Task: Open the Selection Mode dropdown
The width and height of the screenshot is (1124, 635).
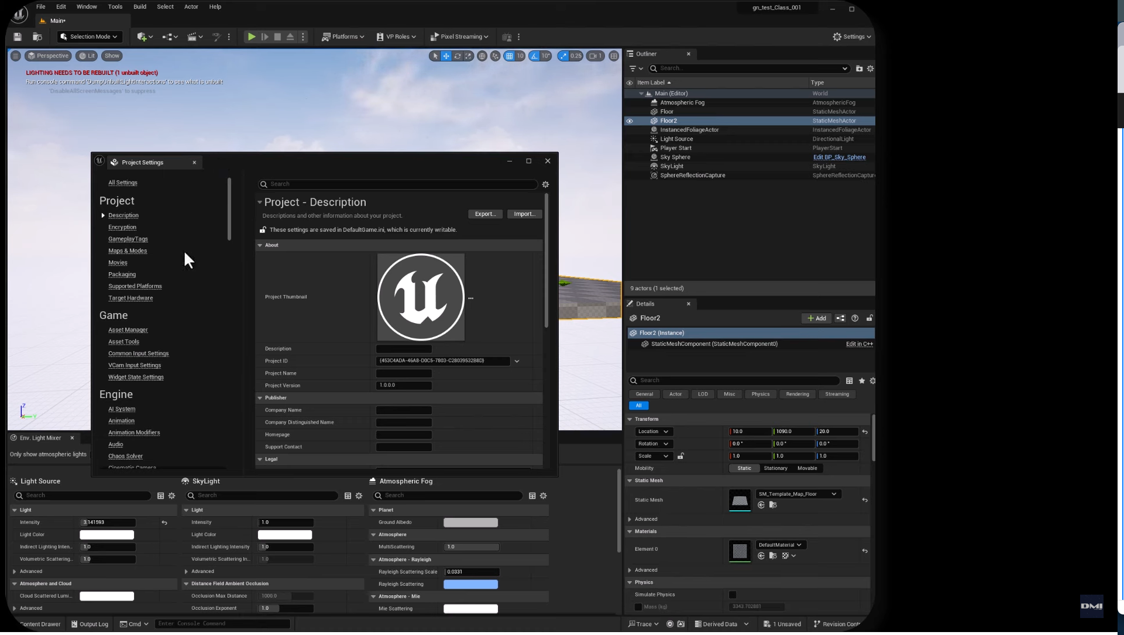Action: tap(90, 37)
